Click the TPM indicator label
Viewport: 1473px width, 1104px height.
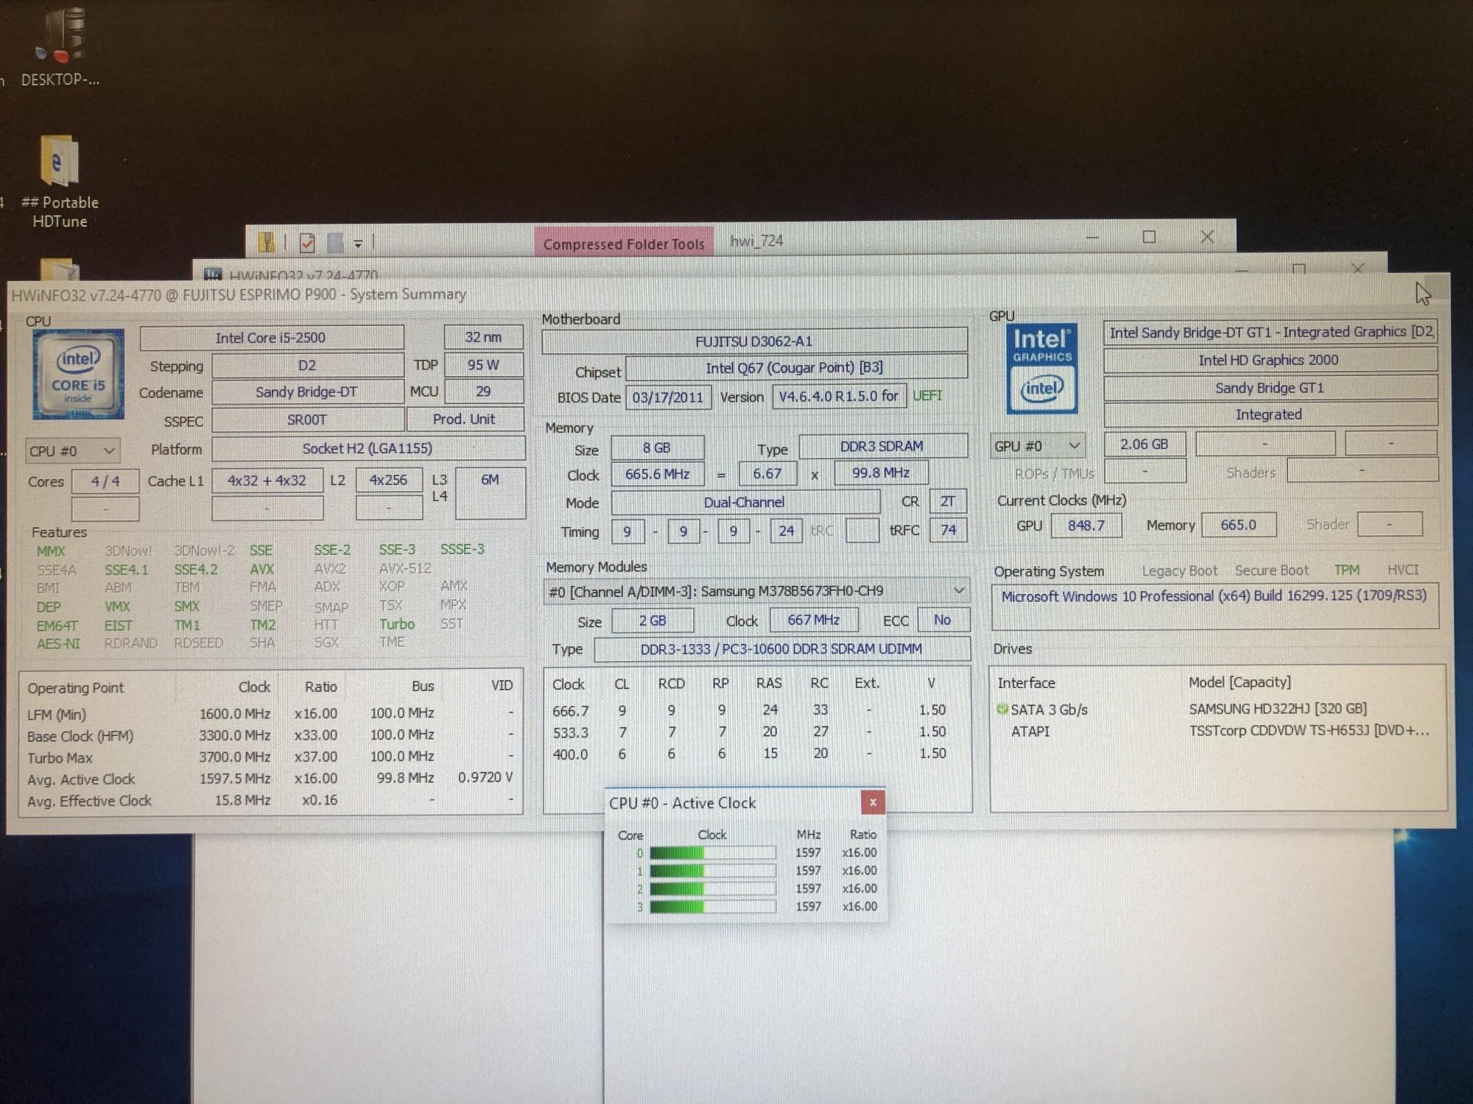tap(1346, 570)
